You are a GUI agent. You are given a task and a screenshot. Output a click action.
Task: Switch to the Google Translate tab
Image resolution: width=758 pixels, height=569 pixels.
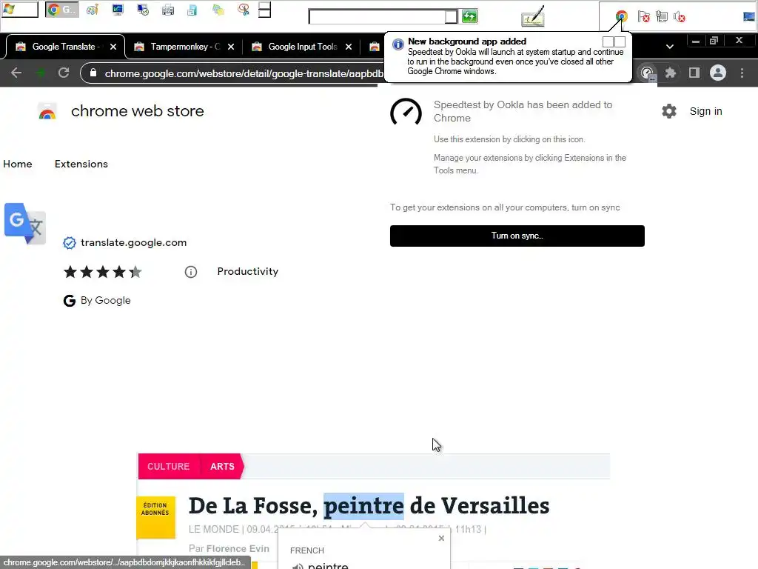[65, 47]
